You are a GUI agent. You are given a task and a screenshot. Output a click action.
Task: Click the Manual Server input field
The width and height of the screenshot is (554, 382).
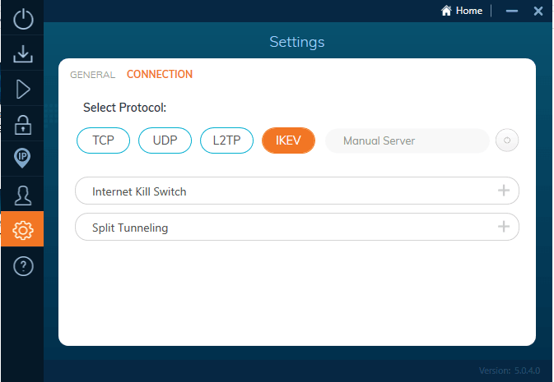click(407, 140)
